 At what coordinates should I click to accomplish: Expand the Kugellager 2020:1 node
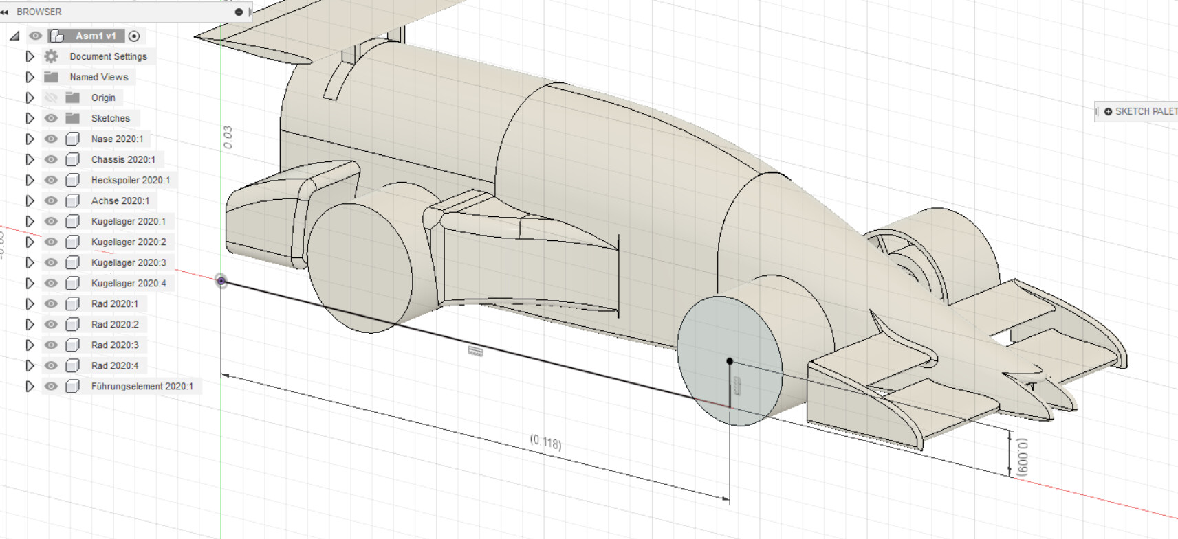click(30, 221)
